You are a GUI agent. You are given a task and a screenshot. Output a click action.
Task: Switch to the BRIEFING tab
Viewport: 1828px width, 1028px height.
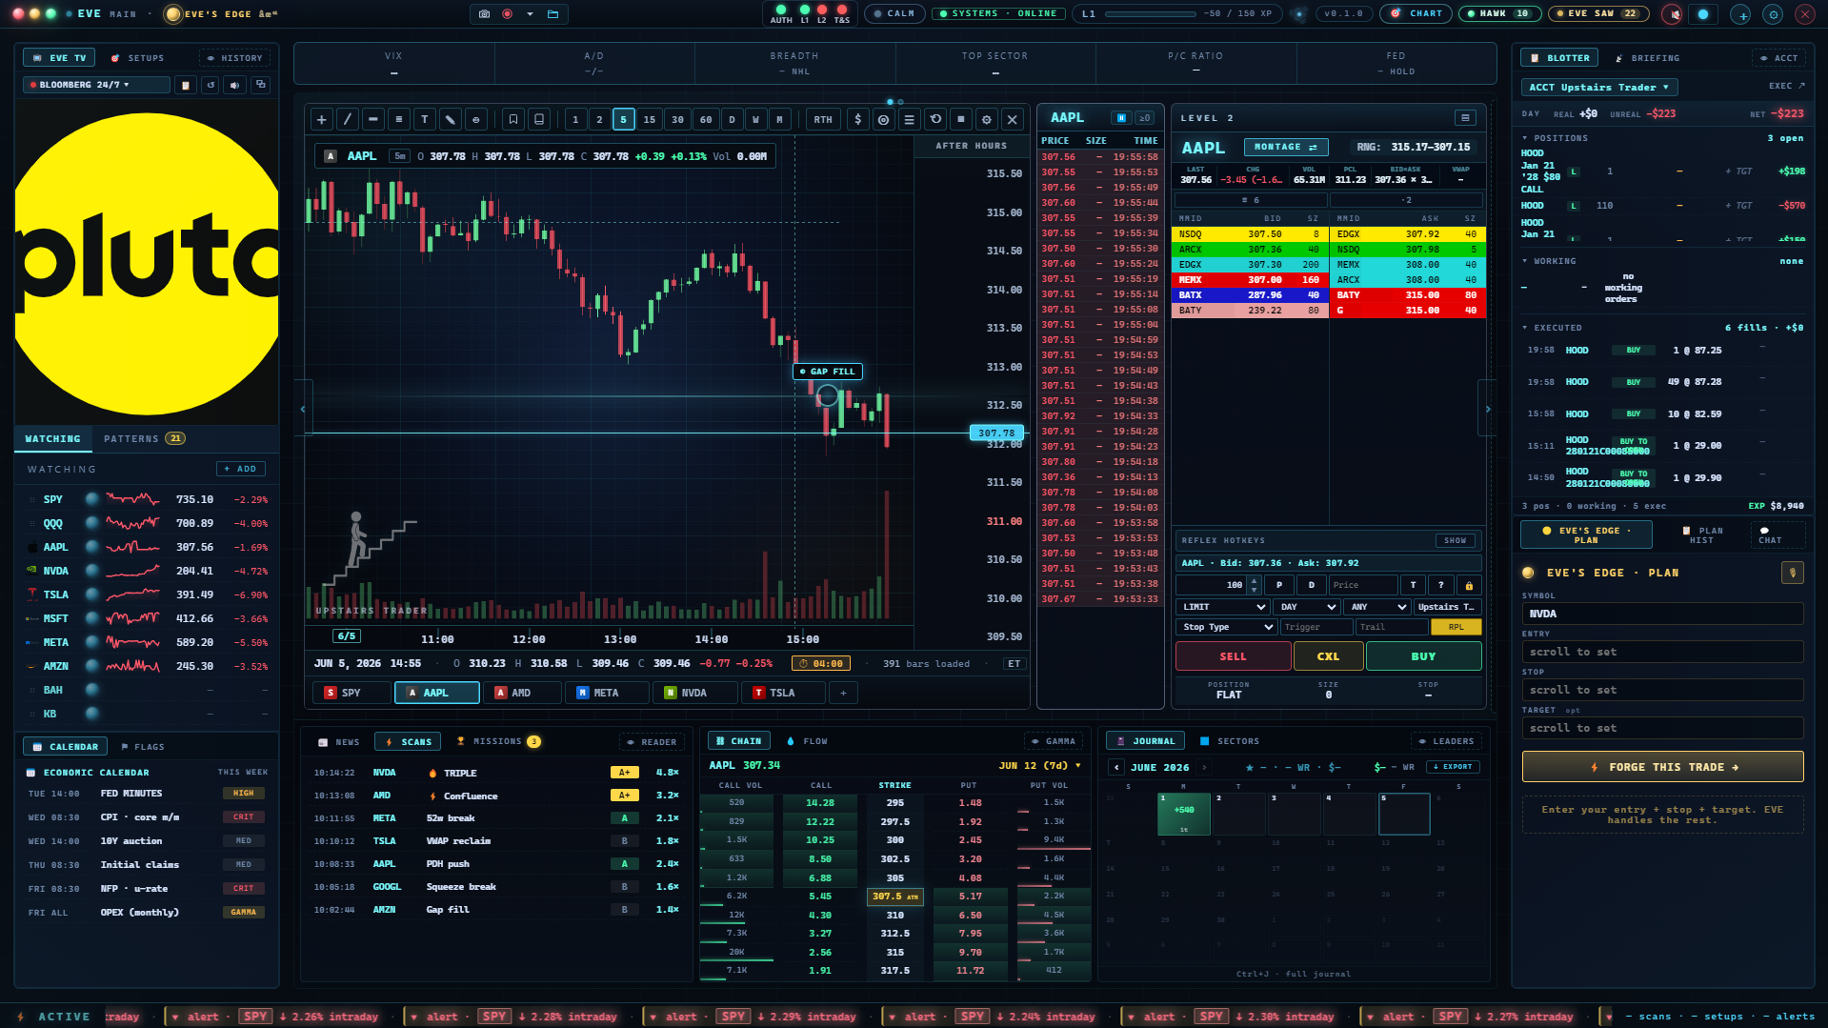click(x=1647, y=58)
